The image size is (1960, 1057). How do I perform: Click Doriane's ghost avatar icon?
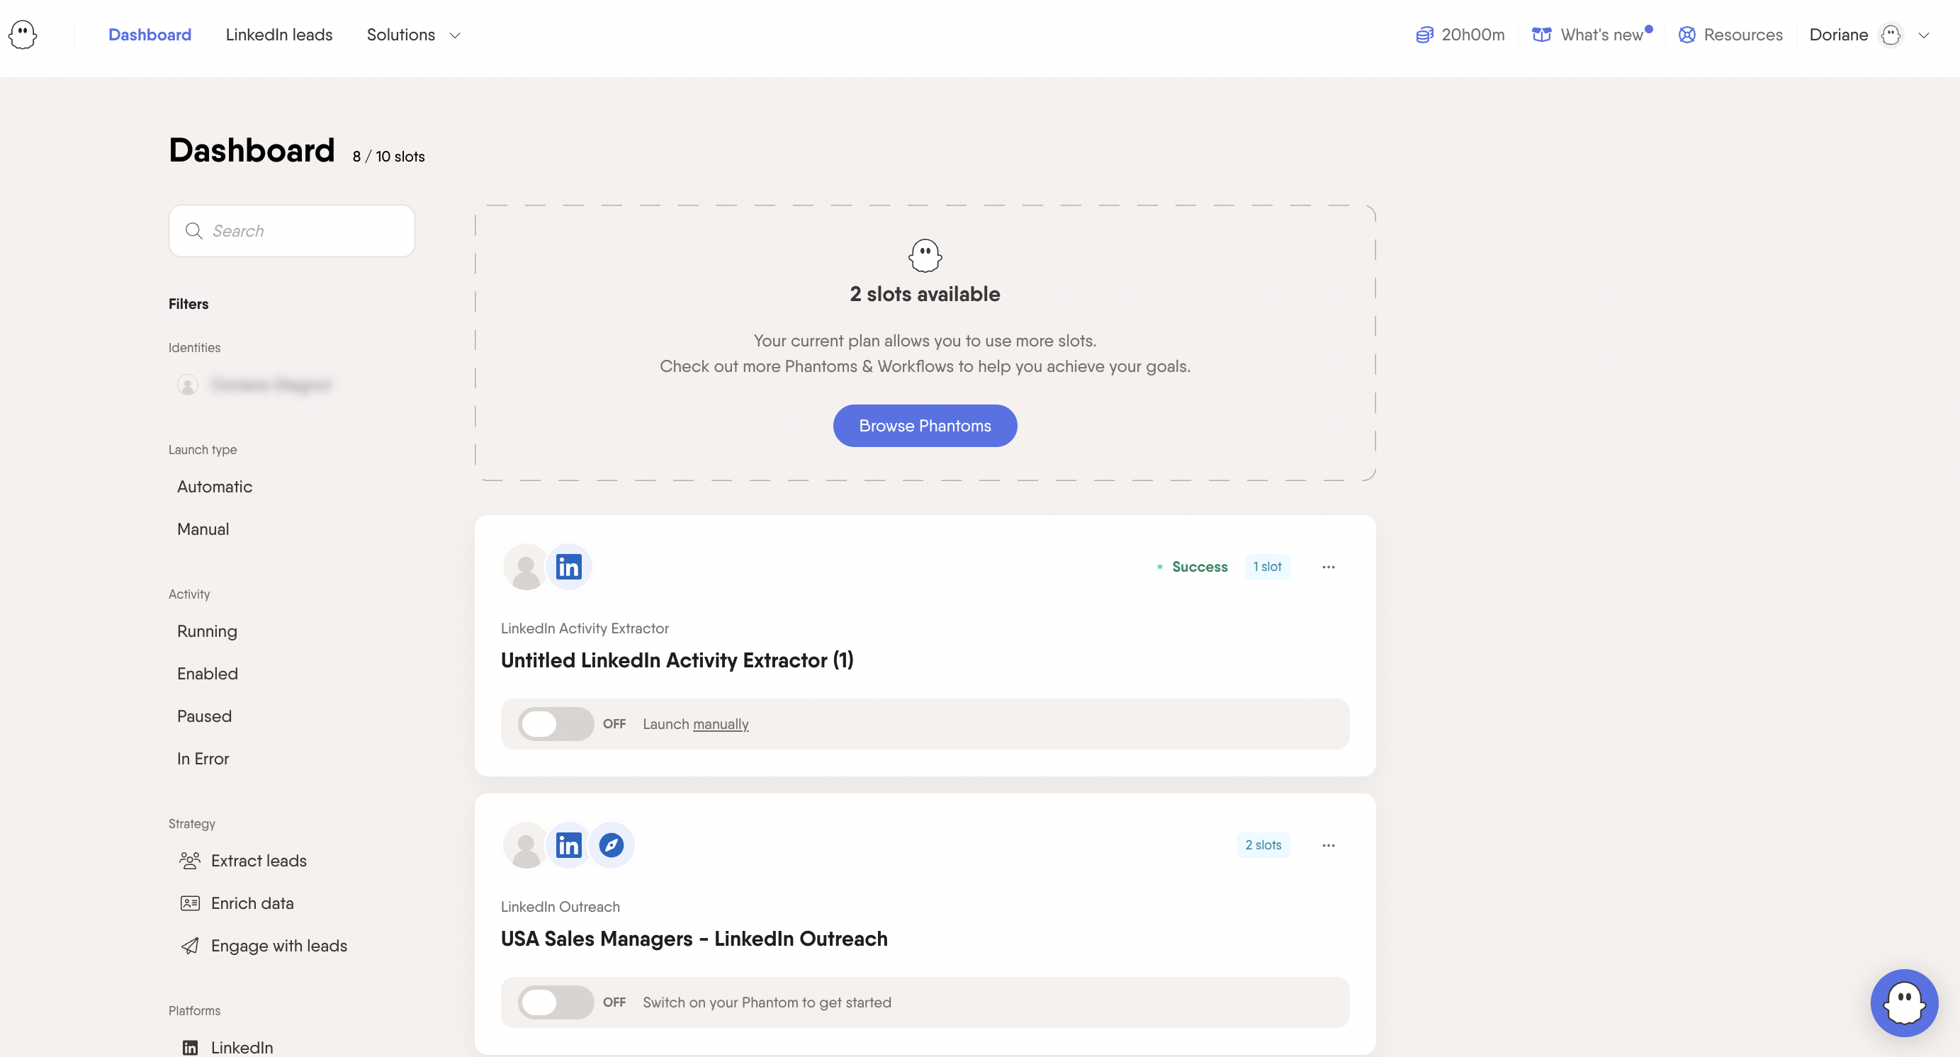click(1891, 35)
